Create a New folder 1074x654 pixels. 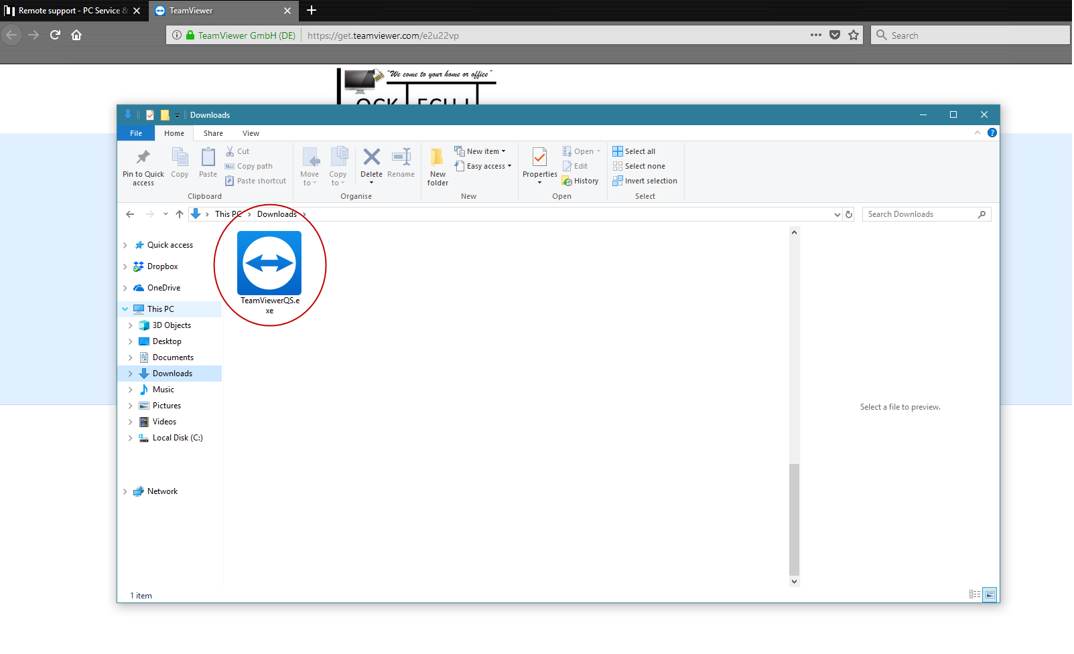[438, 166]
